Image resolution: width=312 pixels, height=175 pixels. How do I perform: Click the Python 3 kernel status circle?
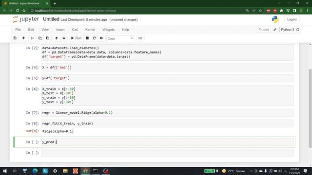pos(298,30)
